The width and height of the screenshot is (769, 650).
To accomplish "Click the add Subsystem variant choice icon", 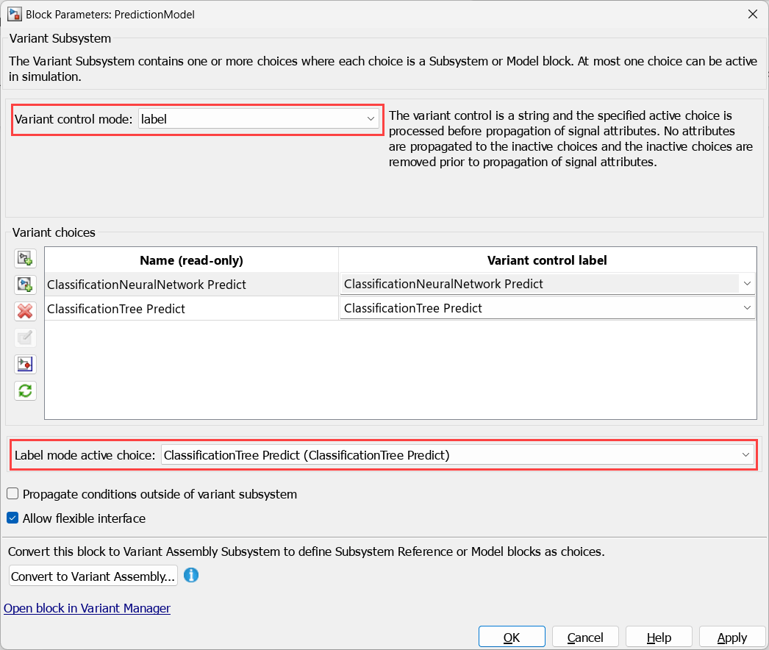I will tap(25, 258).
